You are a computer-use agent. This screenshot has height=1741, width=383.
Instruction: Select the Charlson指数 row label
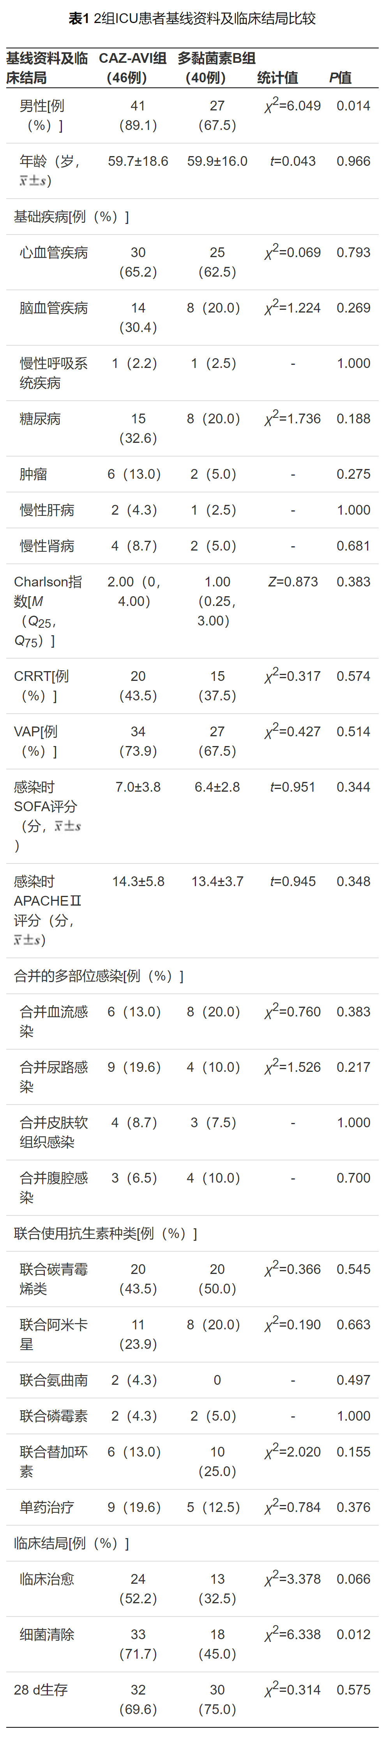pyautogui.click(x=48, y=611)
